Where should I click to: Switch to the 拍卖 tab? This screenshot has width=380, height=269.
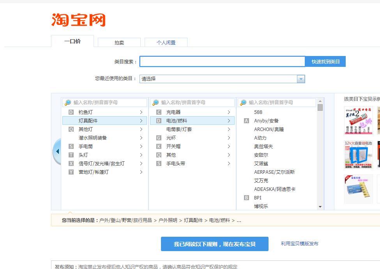pyautogui.click(x=119, y=42)
